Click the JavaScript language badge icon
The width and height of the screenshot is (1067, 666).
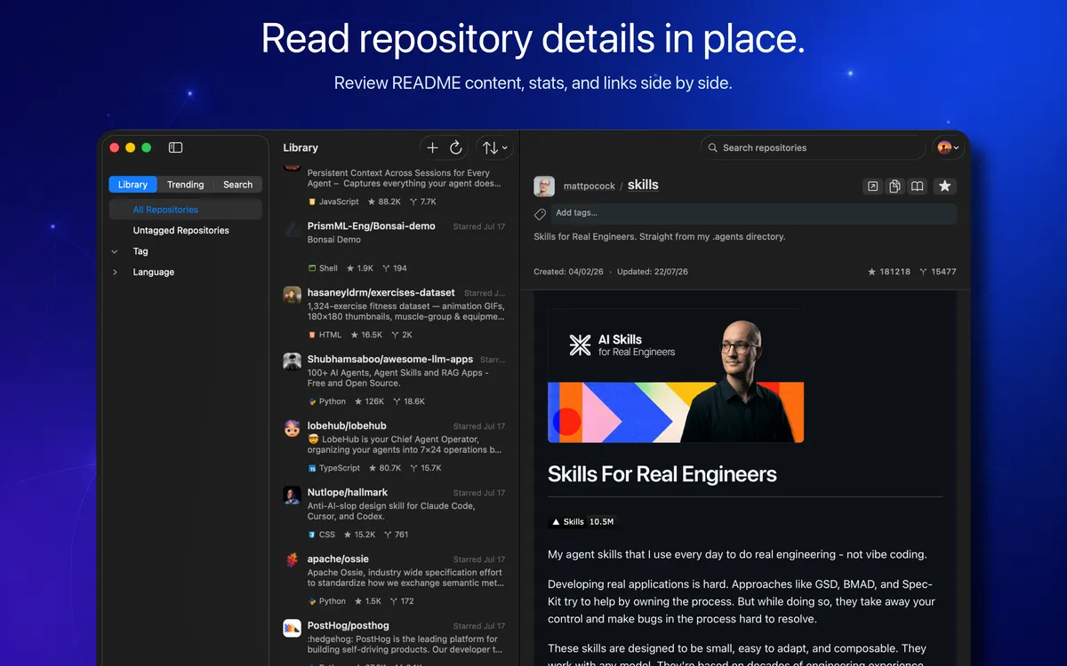click(x=312, y=202)
